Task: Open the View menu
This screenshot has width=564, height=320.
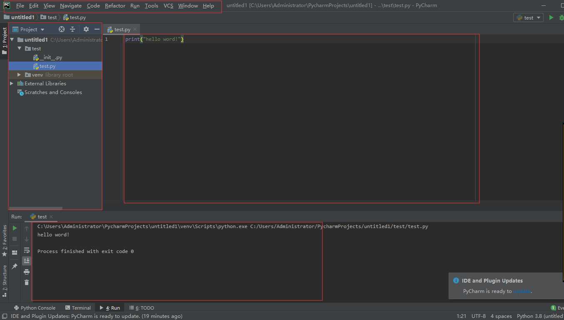Action: (x=49, y=6)
